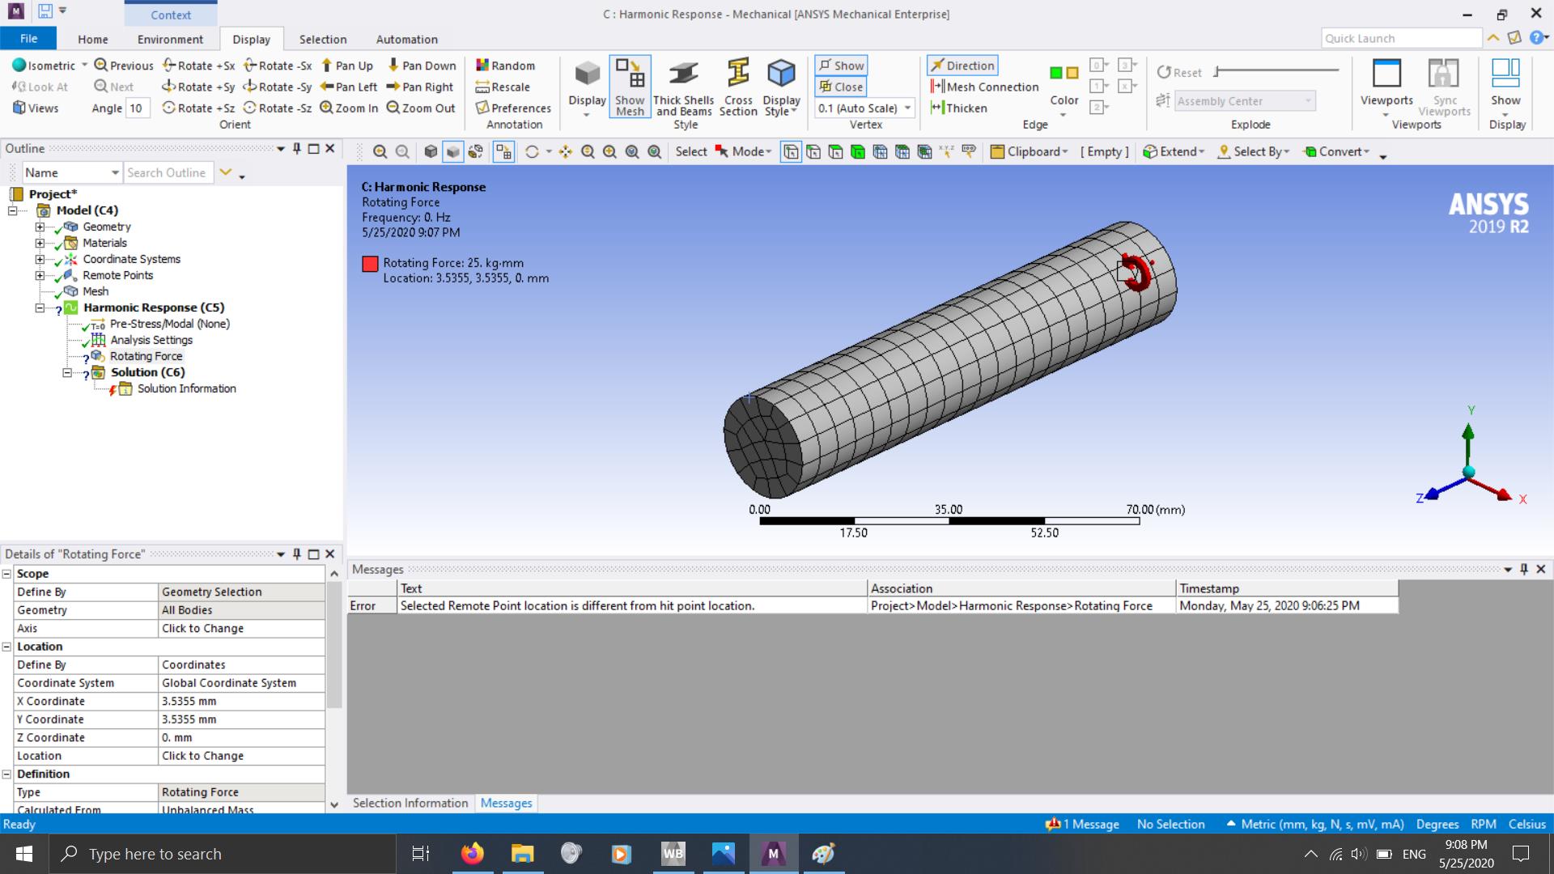Select the body selection filter icon
The height and width of the screenshot is (874, 1554).
coord(858,151)
